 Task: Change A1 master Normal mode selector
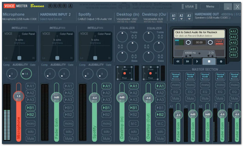pyautogui.click(x=176, y=77)
